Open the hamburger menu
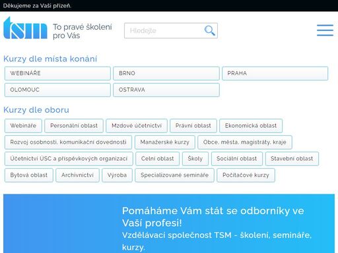 pyautogui.click(x=325, y=30)
